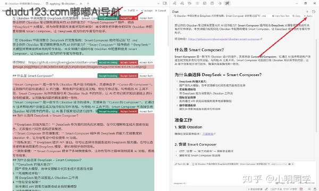Close the Applying tab
This screenshot has height=191, width=319.
[81, 4]
